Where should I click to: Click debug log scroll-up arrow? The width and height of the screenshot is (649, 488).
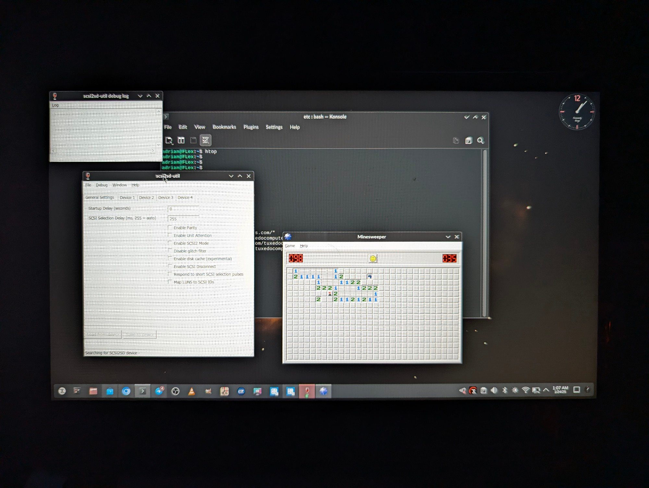(x=159, y=112)
